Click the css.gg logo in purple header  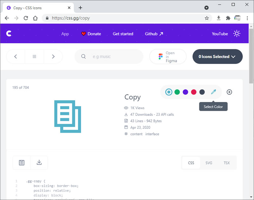(x=9, y=34)
